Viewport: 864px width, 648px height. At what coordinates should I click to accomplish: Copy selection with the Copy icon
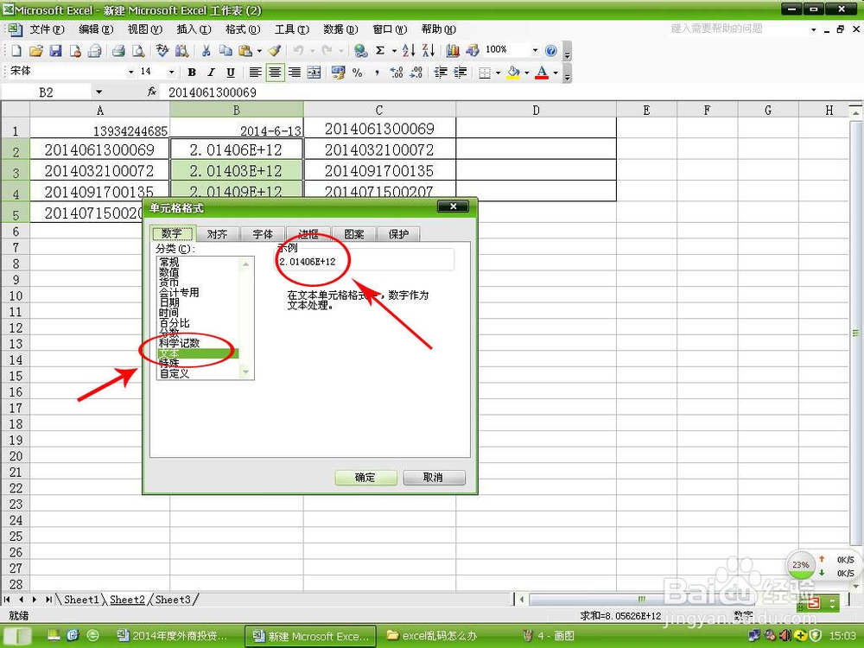pos(226,51)
